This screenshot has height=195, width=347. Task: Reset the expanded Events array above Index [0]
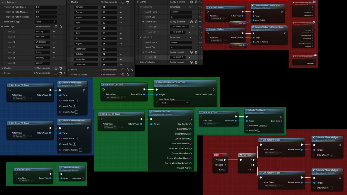(200, 2)
